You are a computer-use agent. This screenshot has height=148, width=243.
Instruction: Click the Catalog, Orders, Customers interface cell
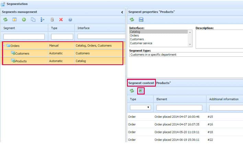[x=93, y=45]
